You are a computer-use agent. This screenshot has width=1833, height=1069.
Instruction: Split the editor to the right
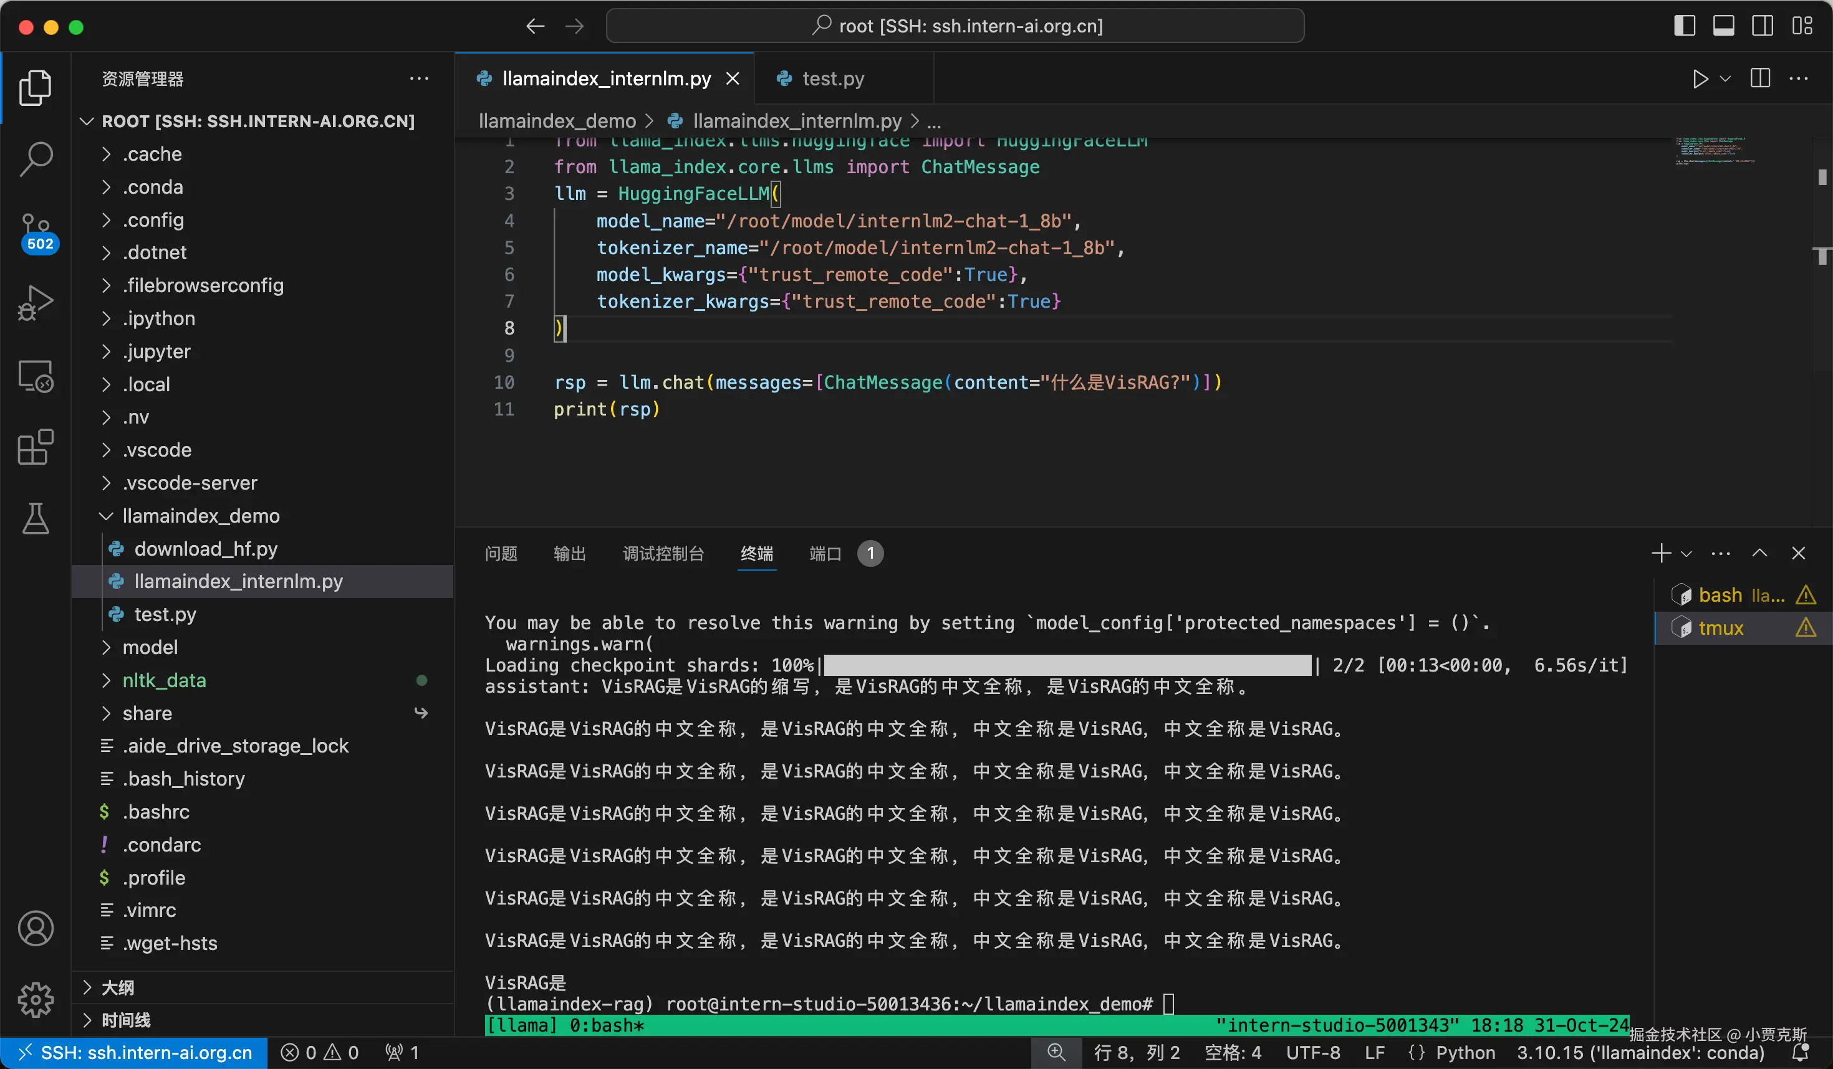point(1759,78)
